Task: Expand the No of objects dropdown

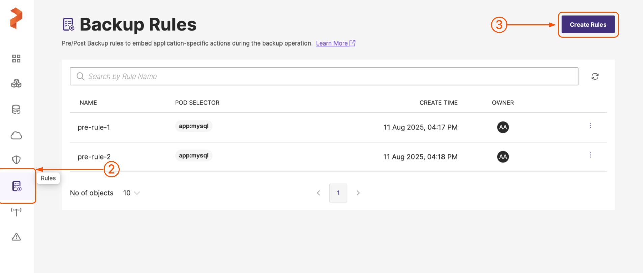Action: [131, 193]
